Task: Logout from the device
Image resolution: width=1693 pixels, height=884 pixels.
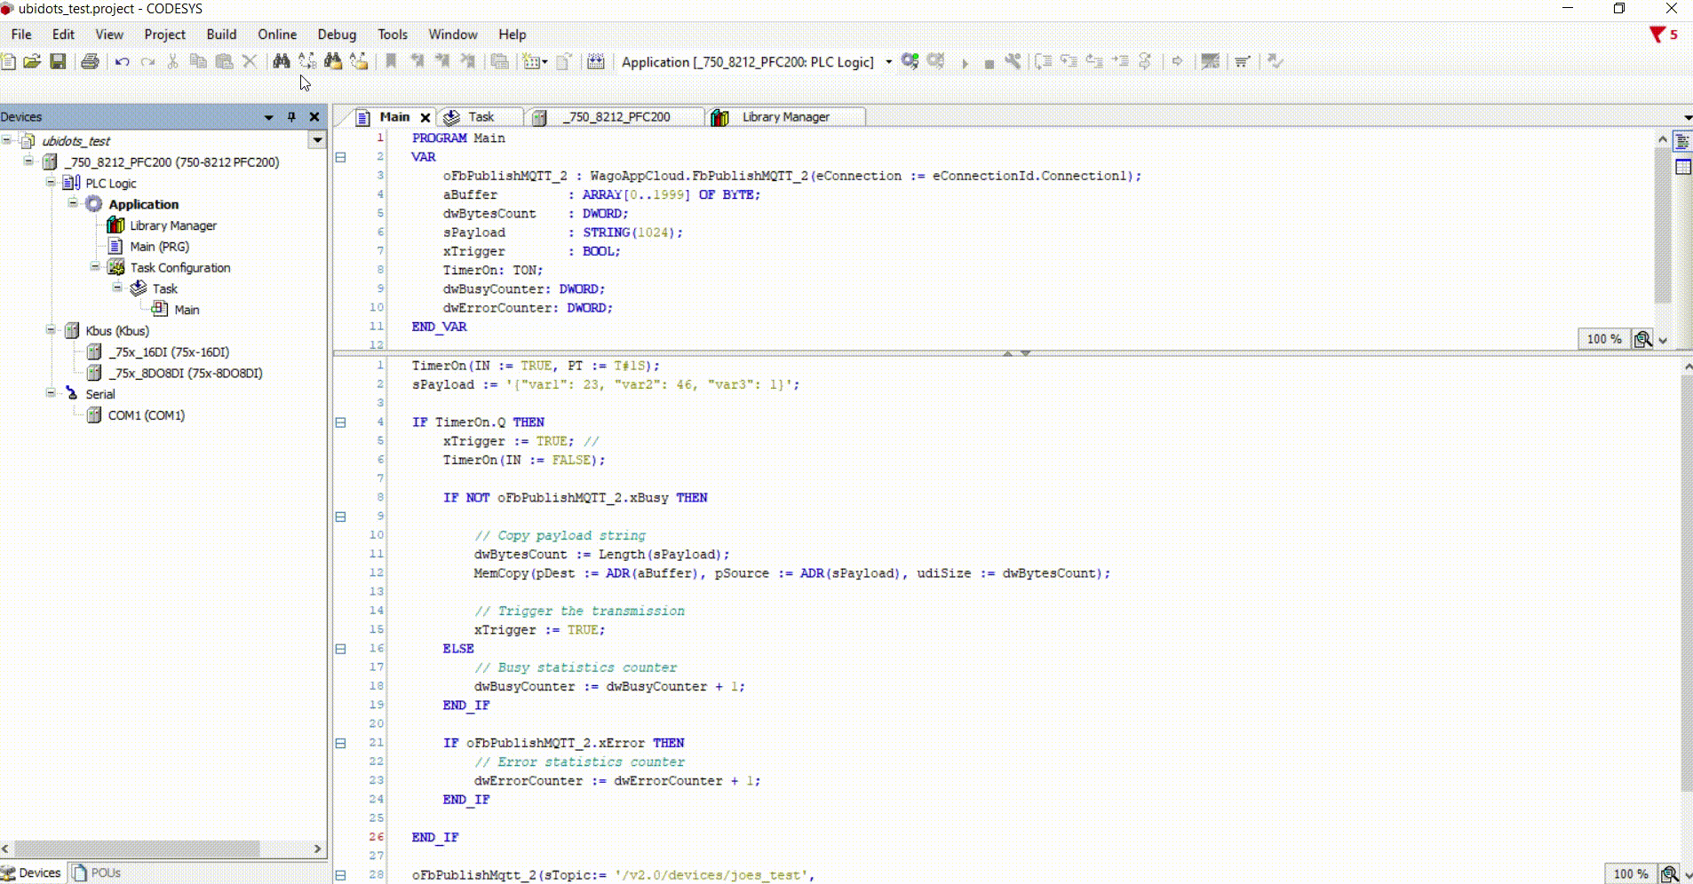Action: click(935, 61)
